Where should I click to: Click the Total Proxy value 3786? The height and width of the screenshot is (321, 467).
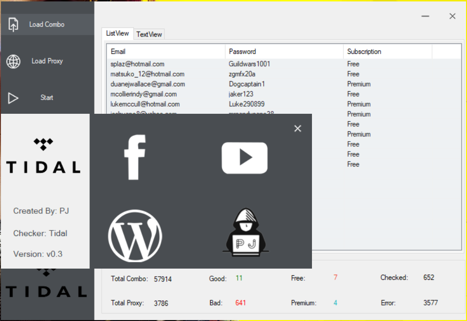pyautogui.click(x=161, y=303)
